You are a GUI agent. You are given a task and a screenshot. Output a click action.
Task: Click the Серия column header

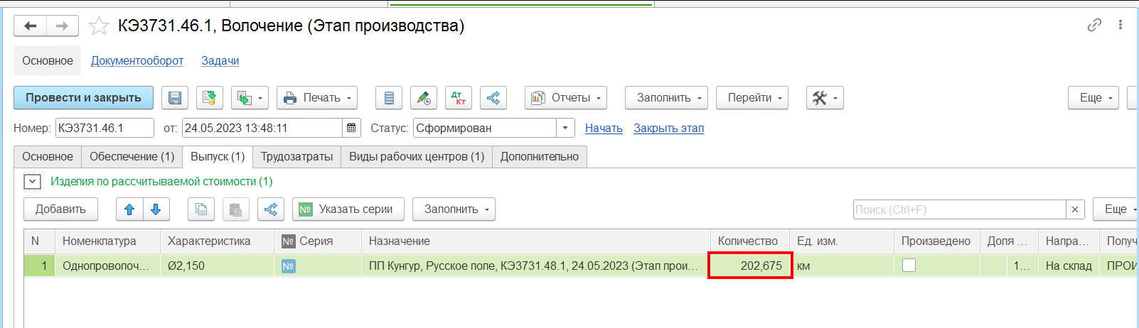(x=316, y=241)
